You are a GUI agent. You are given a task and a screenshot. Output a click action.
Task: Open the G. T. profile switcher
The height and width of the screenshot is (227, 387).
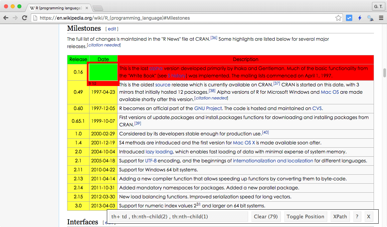click(378, 7)
